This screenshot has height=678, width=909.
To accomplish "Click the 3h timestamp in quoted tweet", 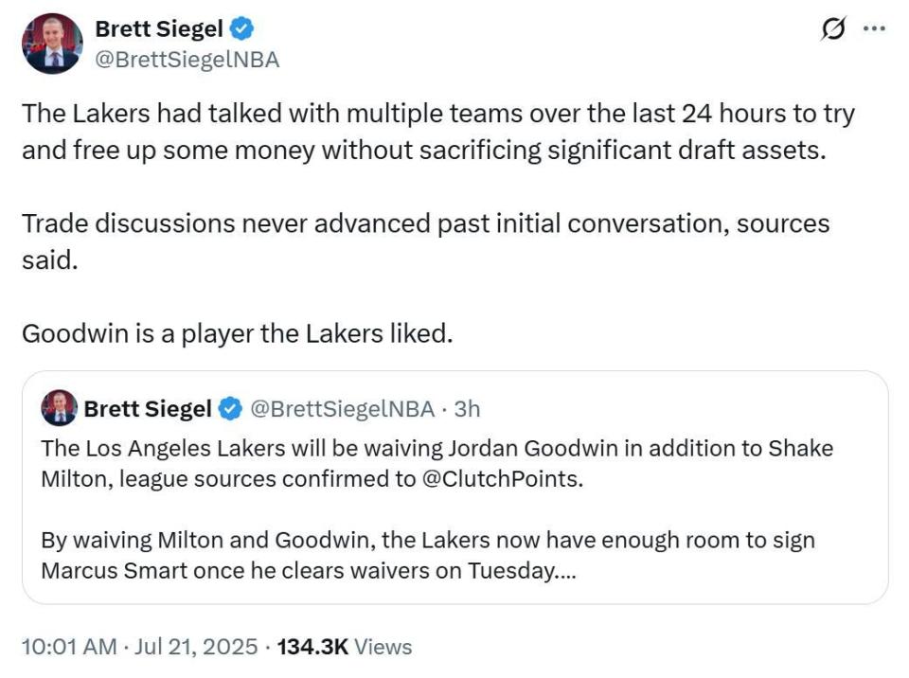I will [467, 409].
